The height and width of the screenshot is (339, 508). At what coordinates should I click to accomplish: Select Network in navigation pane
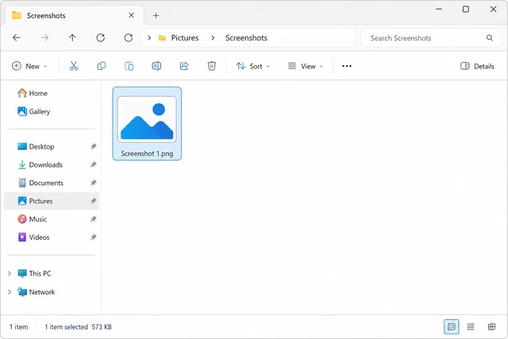(37, 292)
